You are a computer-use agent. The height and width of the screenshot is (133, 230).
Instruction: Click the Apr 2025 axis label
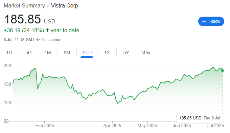112,126
